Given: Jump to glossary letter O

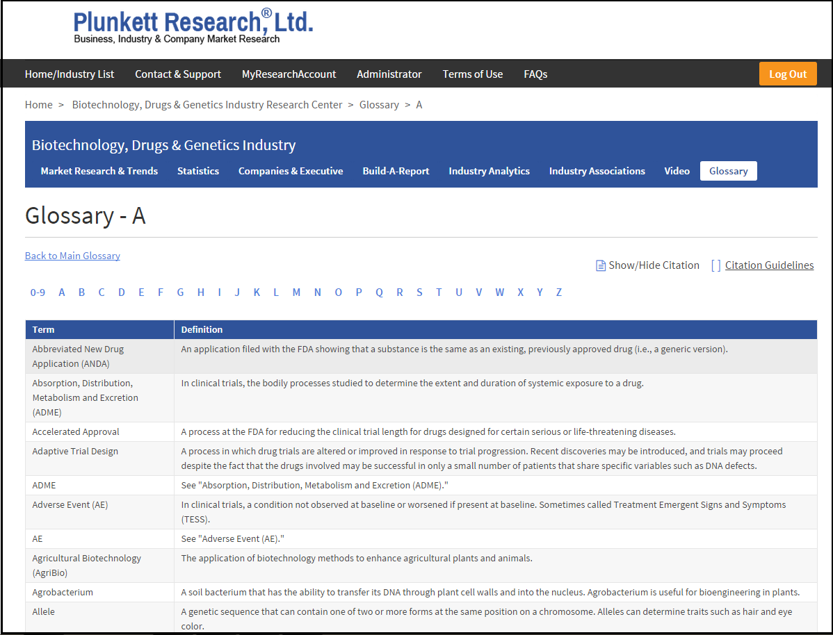Looking at the screenshot, I should (x=339, y=292).
